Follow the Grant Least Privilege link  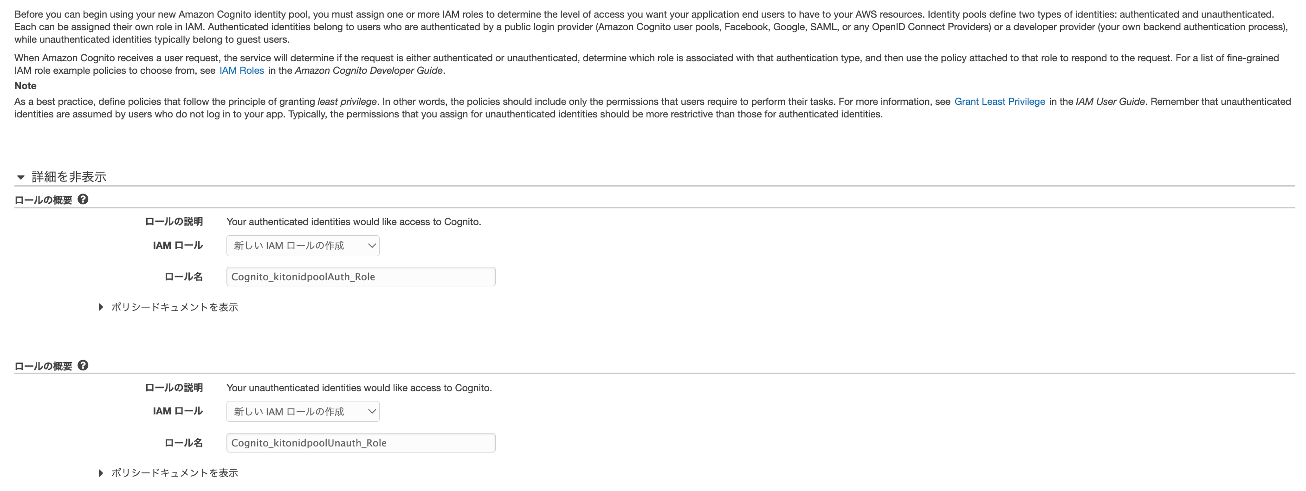(x=999, y=101)
